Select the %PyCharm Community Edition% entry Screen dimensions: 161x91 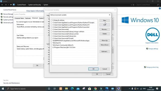pos(75,45)
